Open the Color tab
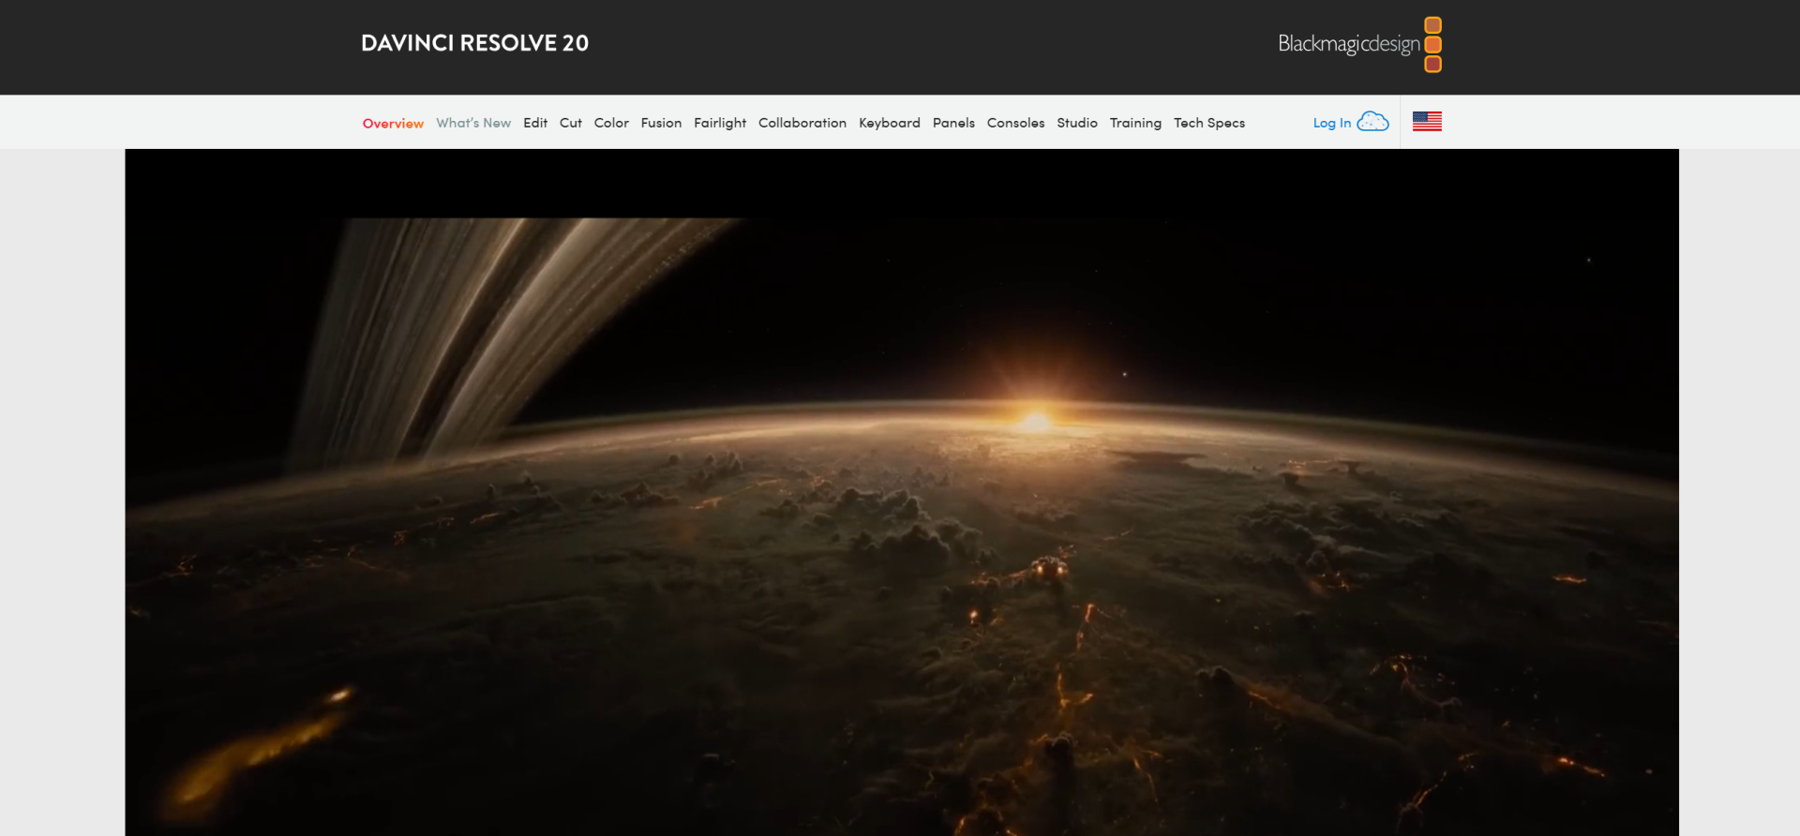This screenshot has height=836, width=1800. pos(611,123)
